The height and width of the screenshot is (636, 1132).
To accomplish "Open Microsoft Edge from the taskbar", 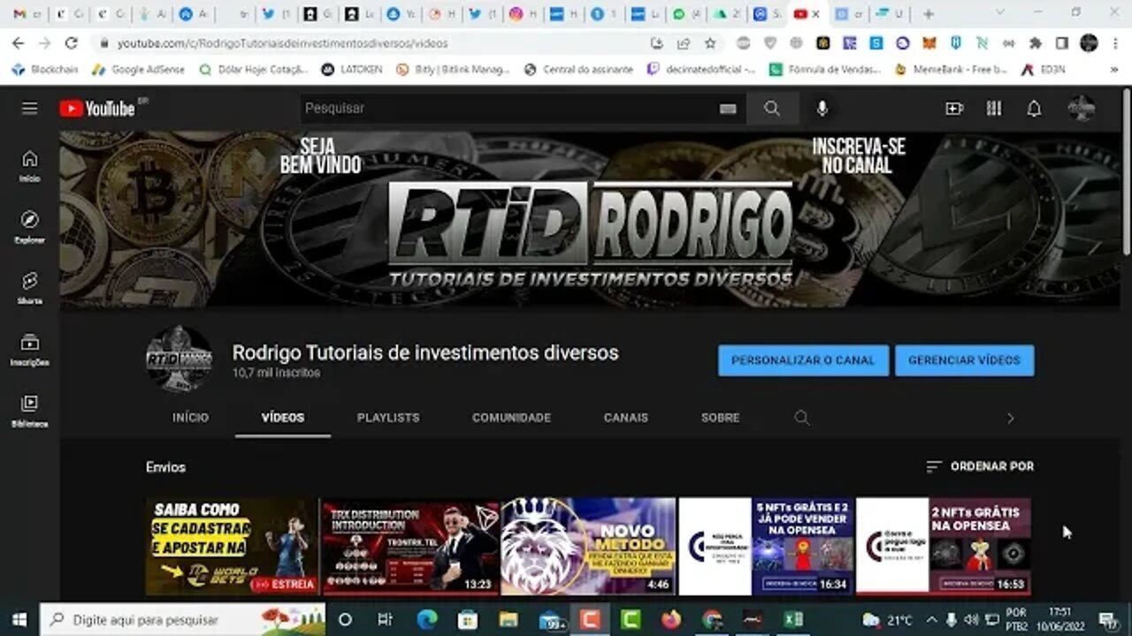I will point(426,619).
